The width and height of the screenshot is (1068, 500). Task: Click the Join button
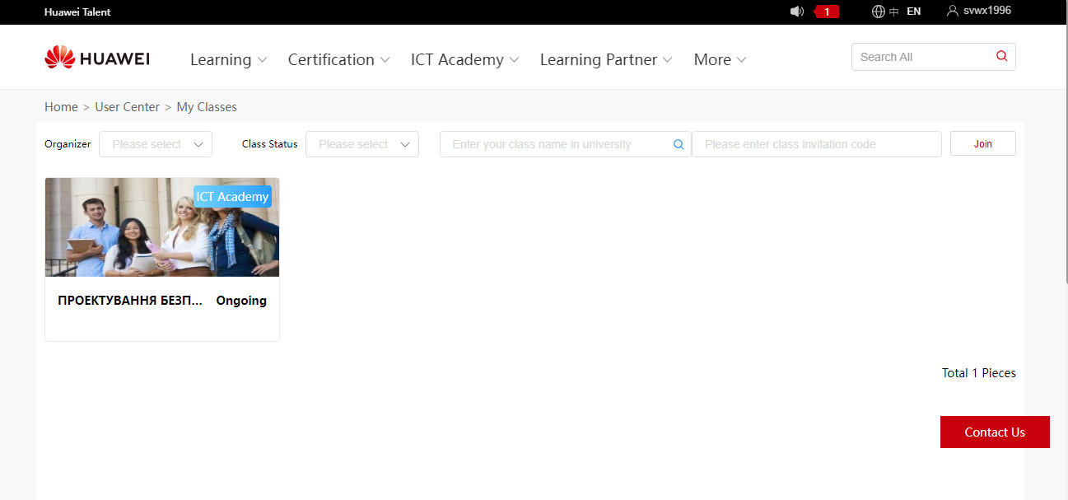982,143
